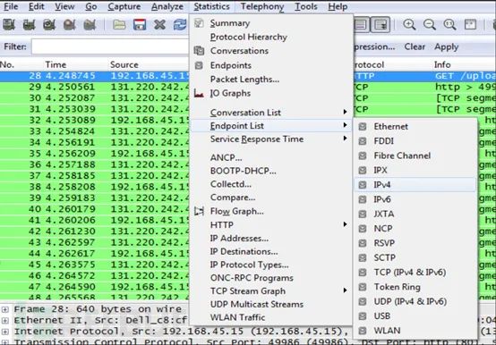Click the start capture toolbar icon
The width and height of the screenshot is (496, 345).
click(x=49, y=25)
